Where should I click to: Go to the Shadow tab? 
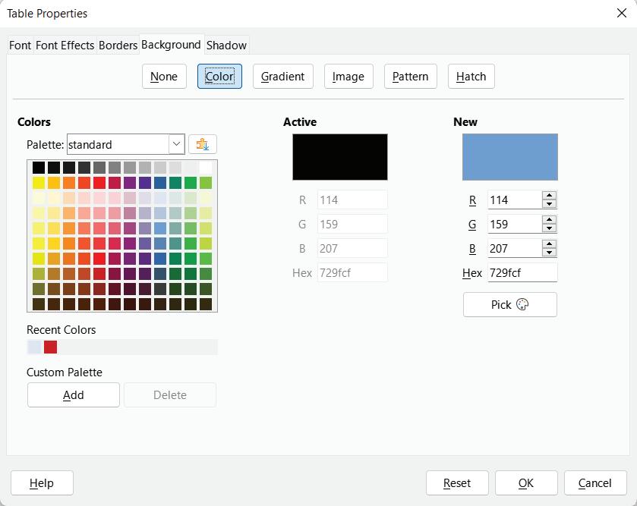pos(226,45)
